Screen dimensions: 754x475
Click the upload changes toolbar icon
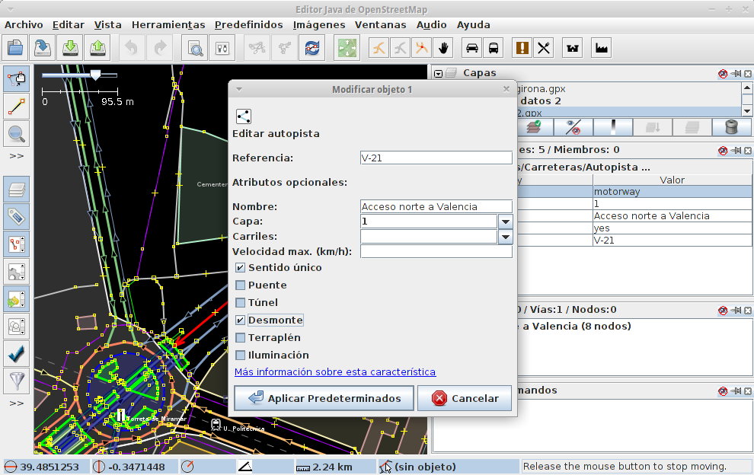point(97,48)
